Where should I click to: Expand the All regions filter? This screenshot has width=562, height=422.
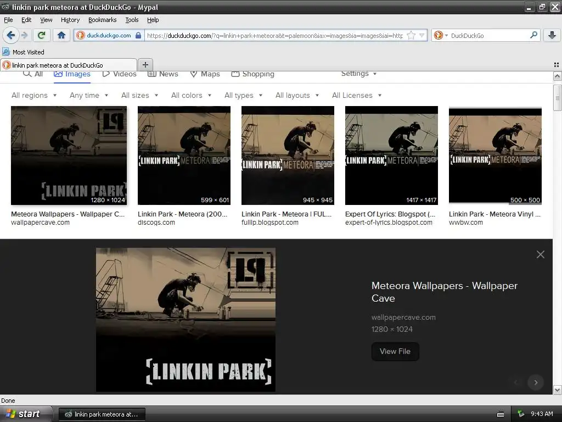tap(34, 95)
